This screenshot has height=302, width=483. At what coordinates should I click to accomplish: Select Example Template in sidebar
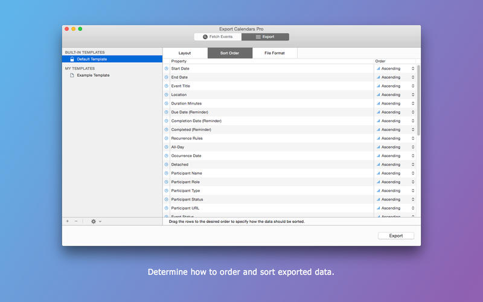[112, 75]
